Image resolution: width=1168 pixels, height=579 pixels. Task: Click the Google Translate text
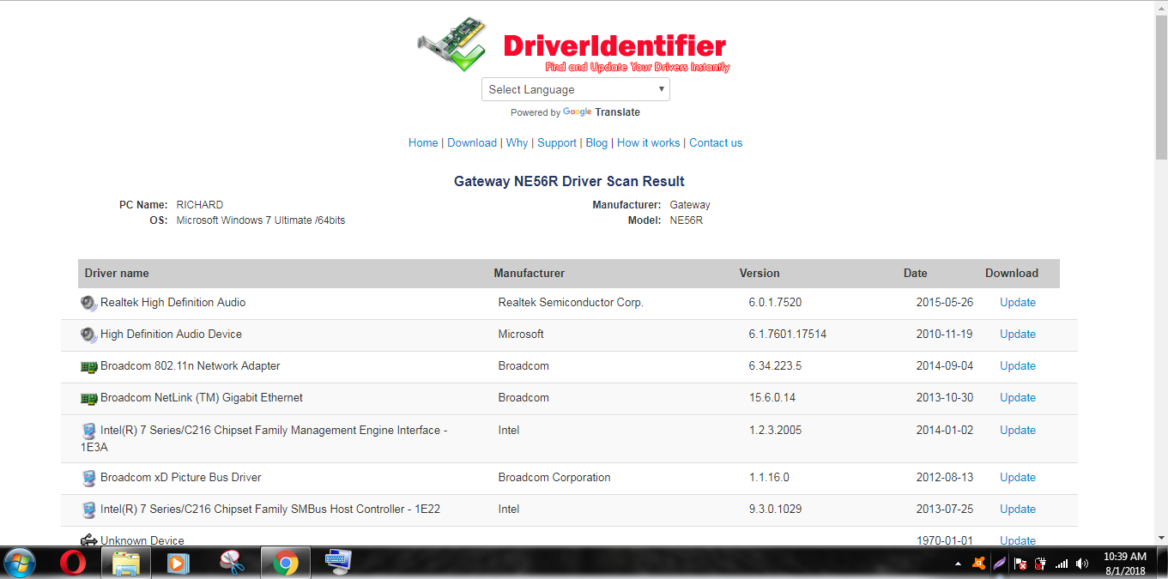602,112
